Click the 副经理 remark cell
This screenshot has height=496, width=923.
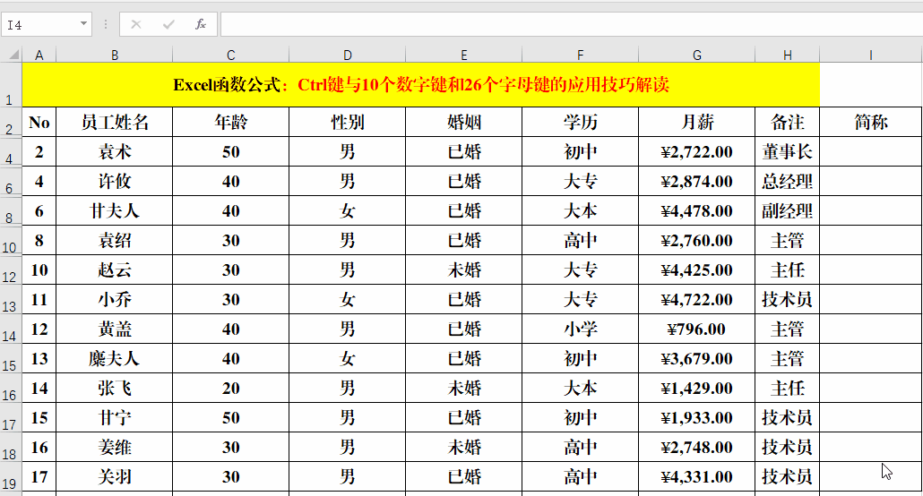[x=788, y=210]
